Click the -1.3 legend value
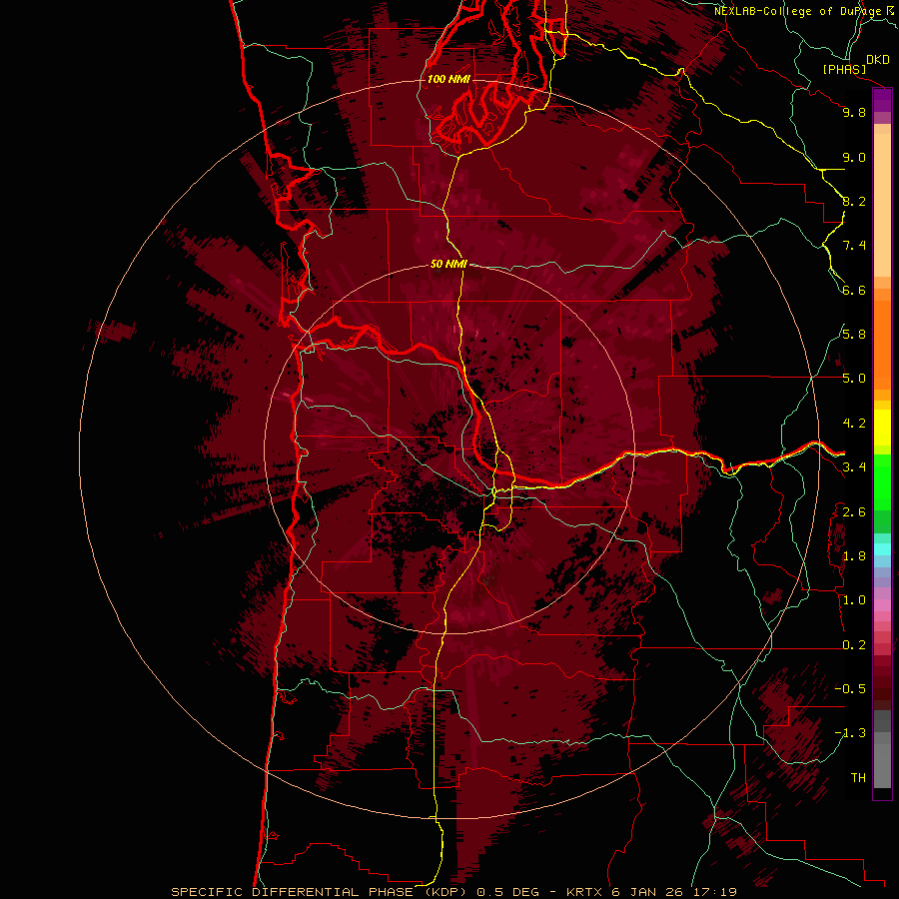The width and height of the screenshot is (899, 899). [850, 733]
